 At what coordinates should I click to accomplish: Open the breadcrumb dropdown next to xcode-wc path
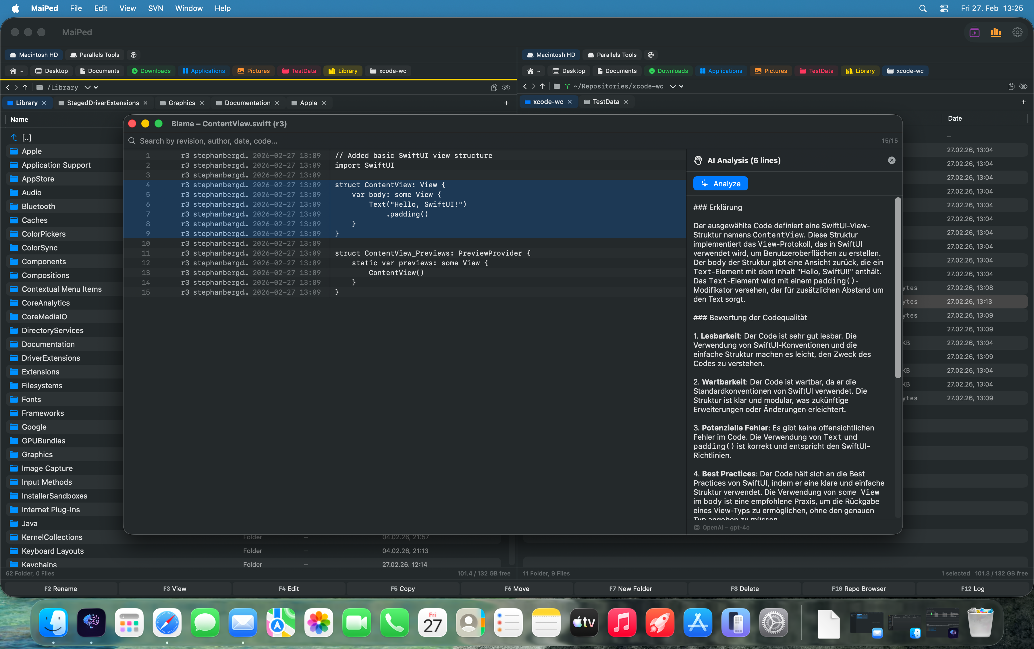tap(673, 86)
